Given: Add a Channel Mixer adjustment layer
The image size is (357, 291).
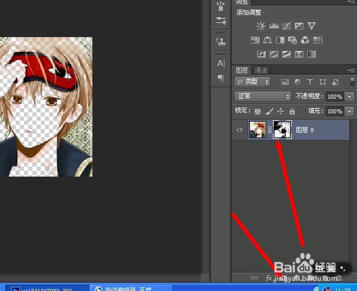Looking at the screenshot, I should pos(305,40).
